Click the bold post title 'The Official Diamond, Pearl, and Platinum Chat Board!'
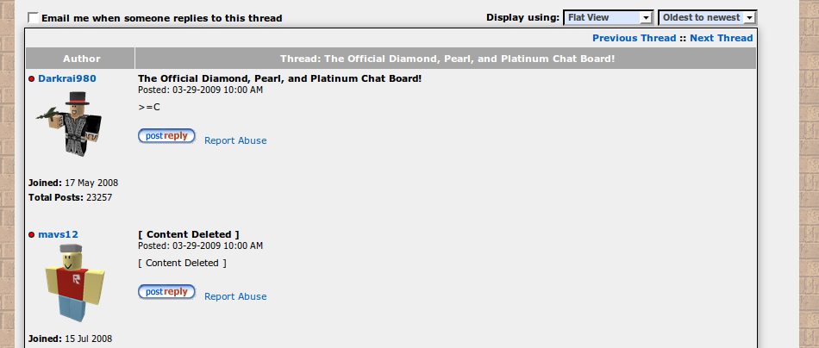Screen dimensions: 819x348 (x=280, y=78)
